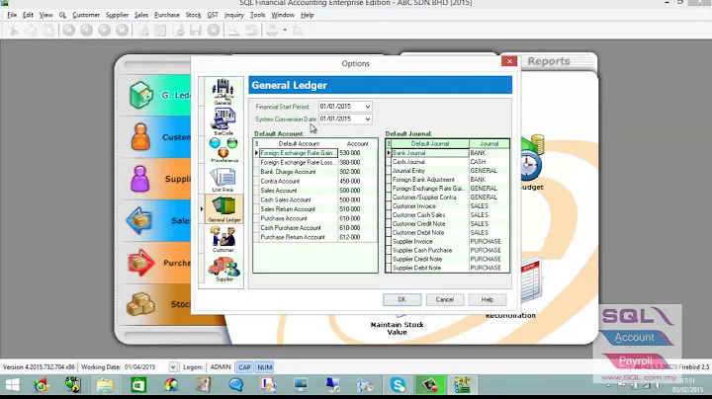Click the Help button in Options dialog
This screenshot has width=712, height=399.
click(488, 299)
